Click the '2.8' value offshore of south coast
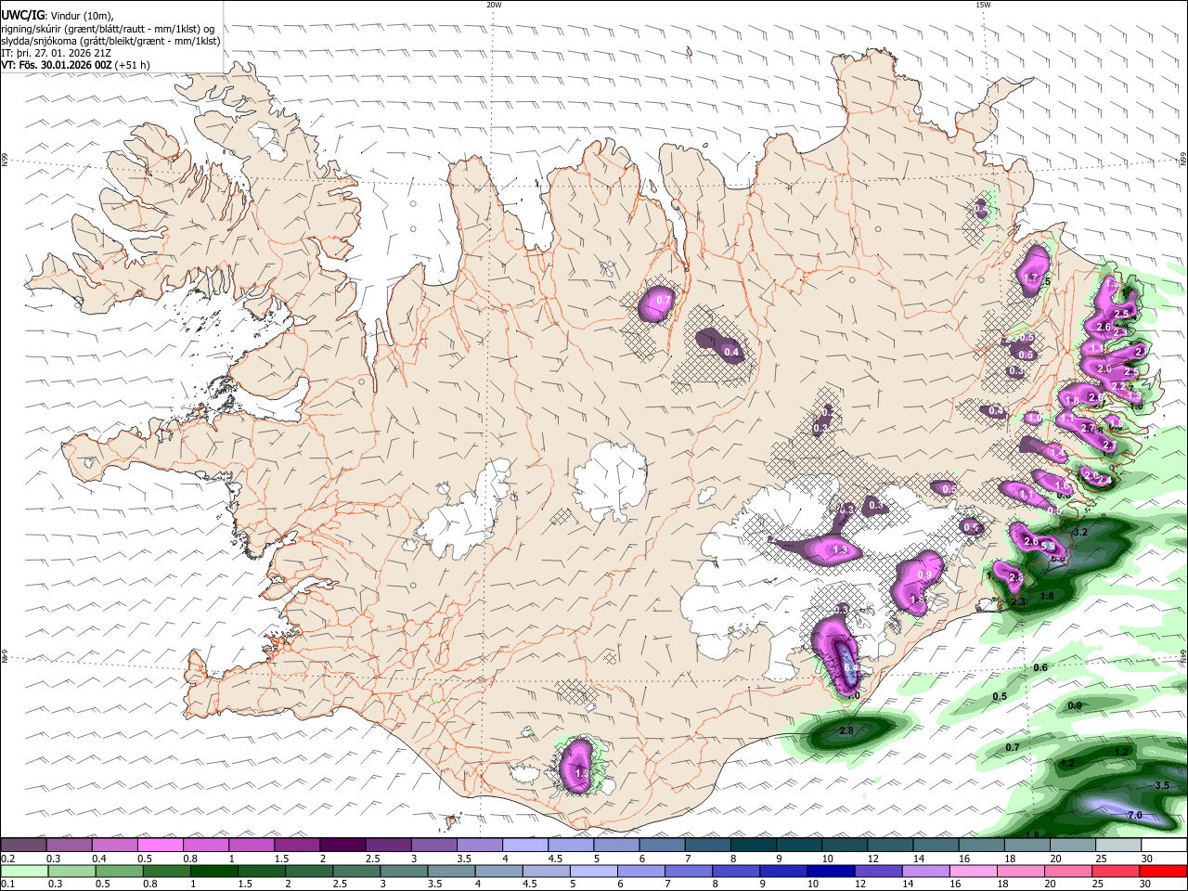Screen dimensions: 1188x891 tap(846, 731)
